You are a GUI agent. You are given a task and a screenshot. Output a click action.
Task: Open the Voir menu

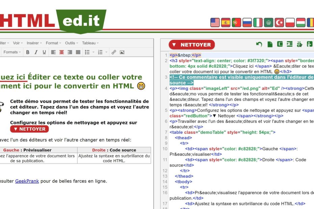click(x=18, y=43)
